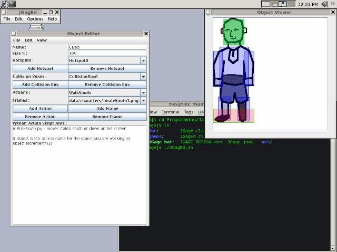Image resolution: width=337 pixels, height=252 pixels.
Task: Open Options menu in JGagEd window
Action: (35, 19)
